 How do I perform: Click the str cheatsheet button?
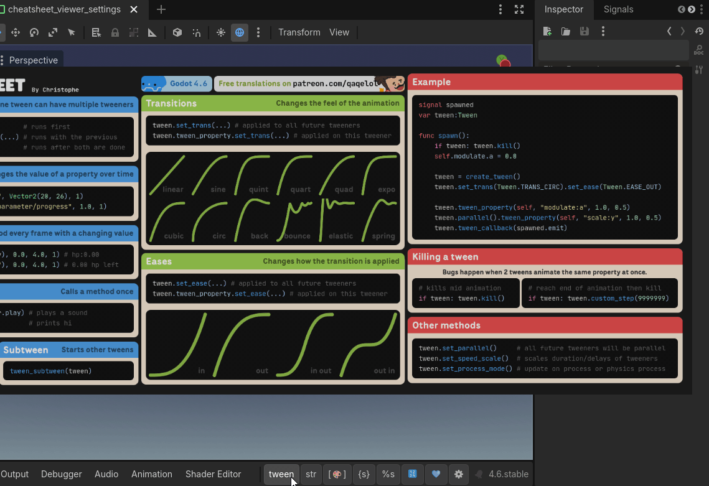tap(311, 474)
